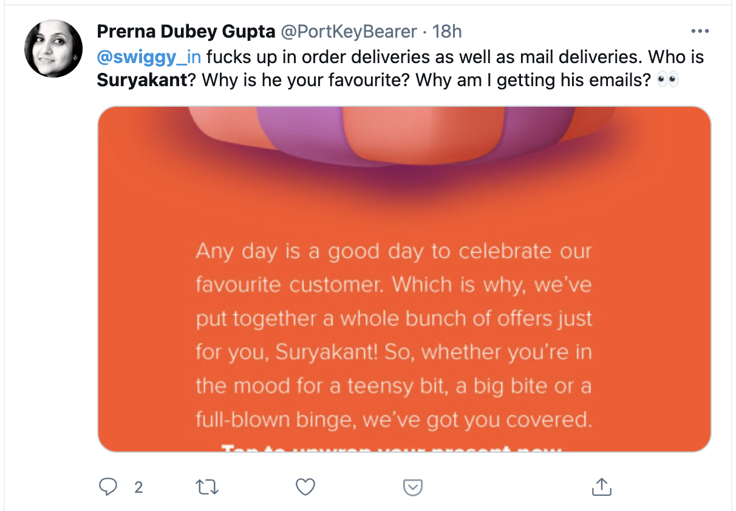Click Prerna Dubey Gupta's profile avatar
736x511 pixels.
point(53,49)
